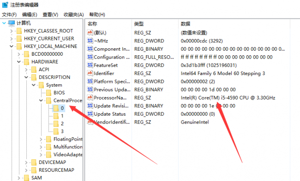The height and width of the screenshot is (181, 300).
Task: Collapse the CentralProcessor chevron
Action: (x=41, y=100)
